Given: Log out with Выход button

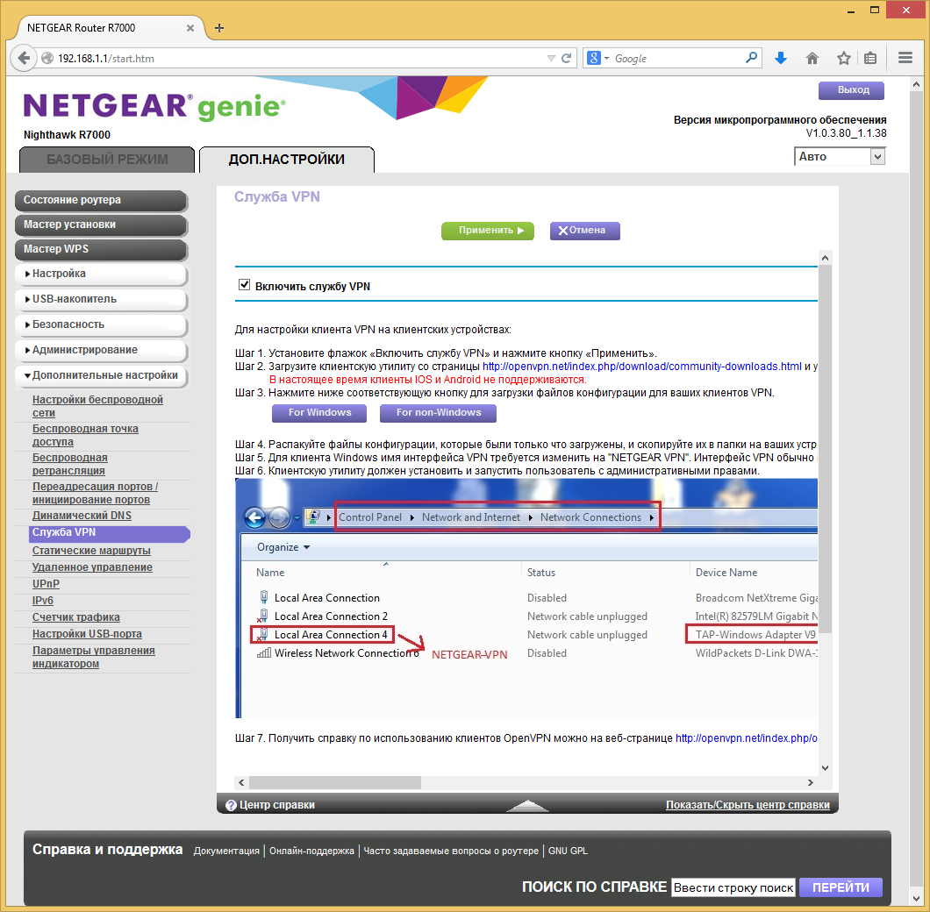Looking at the screenshot, I should (x=851, y=90).
